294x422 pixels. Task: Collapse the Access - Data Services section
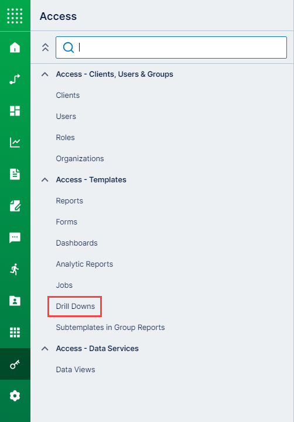tap(45, 348)
